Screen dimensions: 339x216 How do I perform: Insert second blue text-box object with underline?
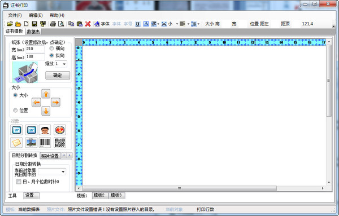click(31, 130)
